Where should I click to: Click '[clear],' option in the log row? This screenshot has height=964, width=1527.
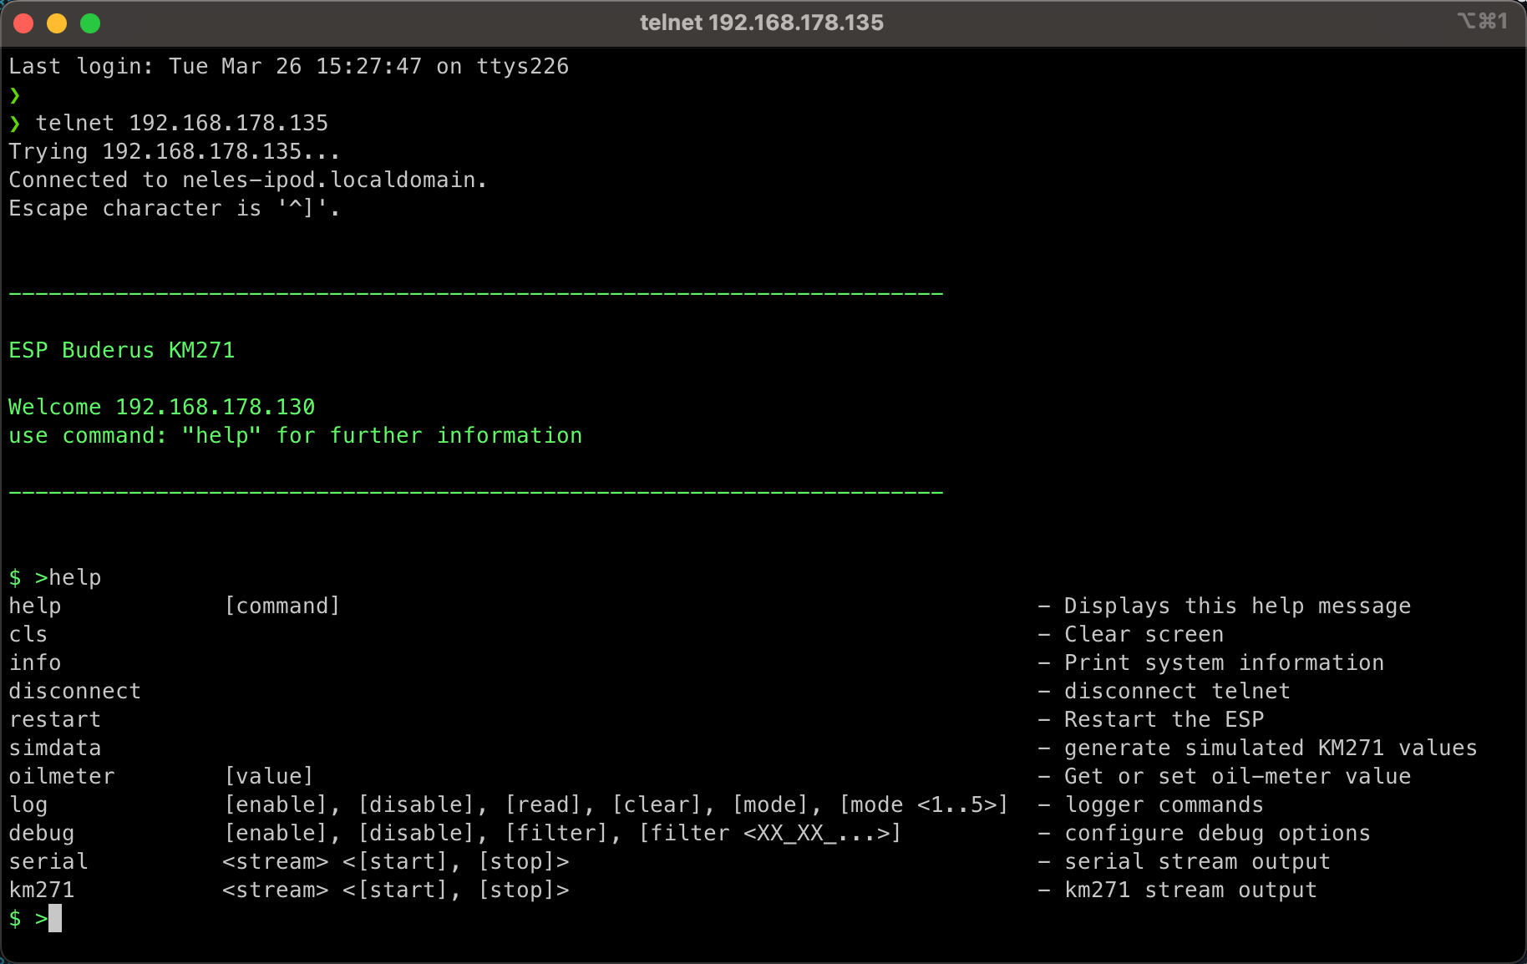tap(663, 804)
